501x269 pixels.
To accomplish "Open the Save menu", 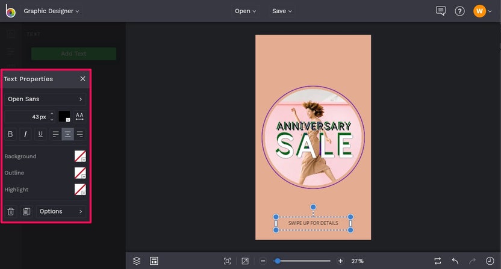I will [x=282, y=11].
